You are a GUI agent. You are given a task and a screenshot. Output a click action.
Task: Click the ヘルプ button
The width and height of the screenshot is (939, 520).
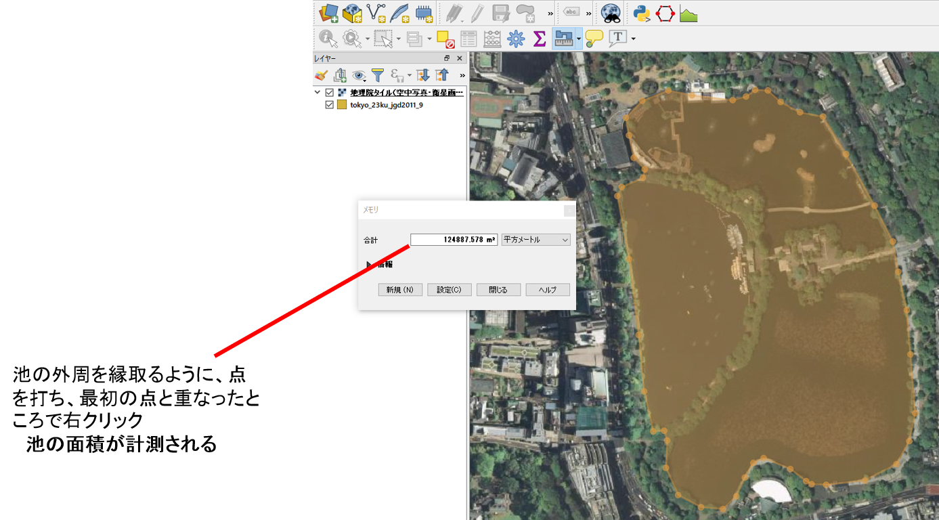548,290
